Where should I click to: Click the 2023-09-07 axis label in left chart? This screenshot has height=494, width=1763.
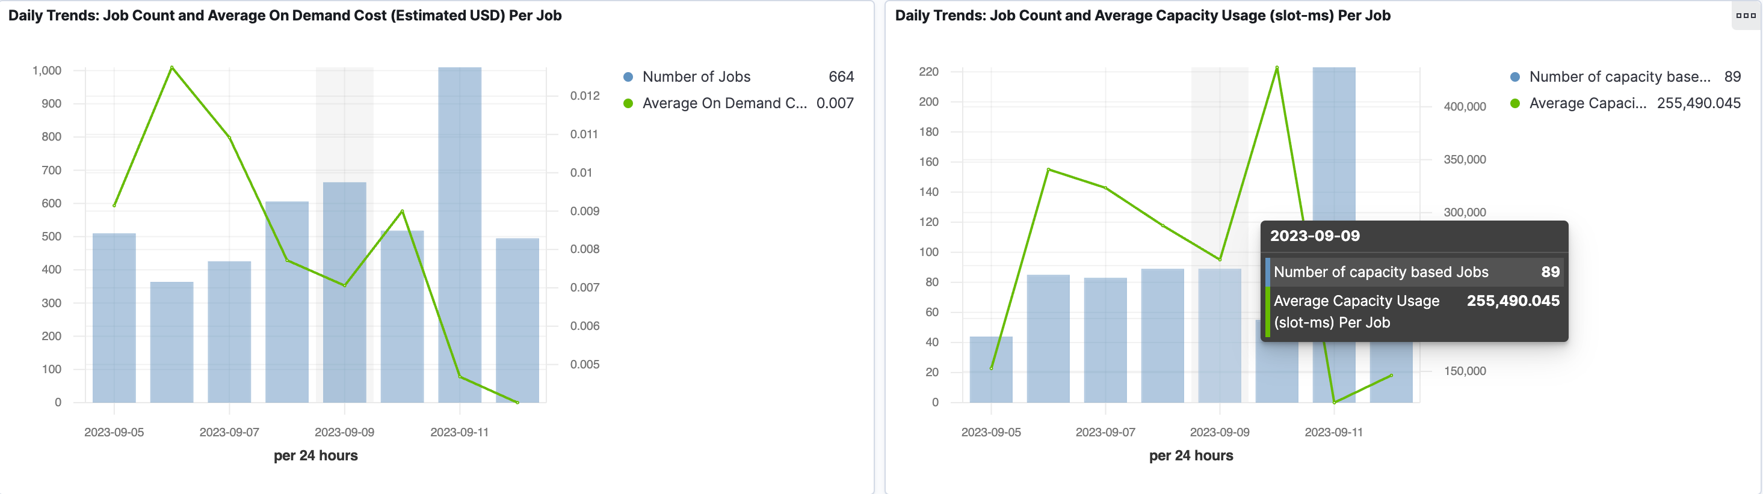point(229,432)
